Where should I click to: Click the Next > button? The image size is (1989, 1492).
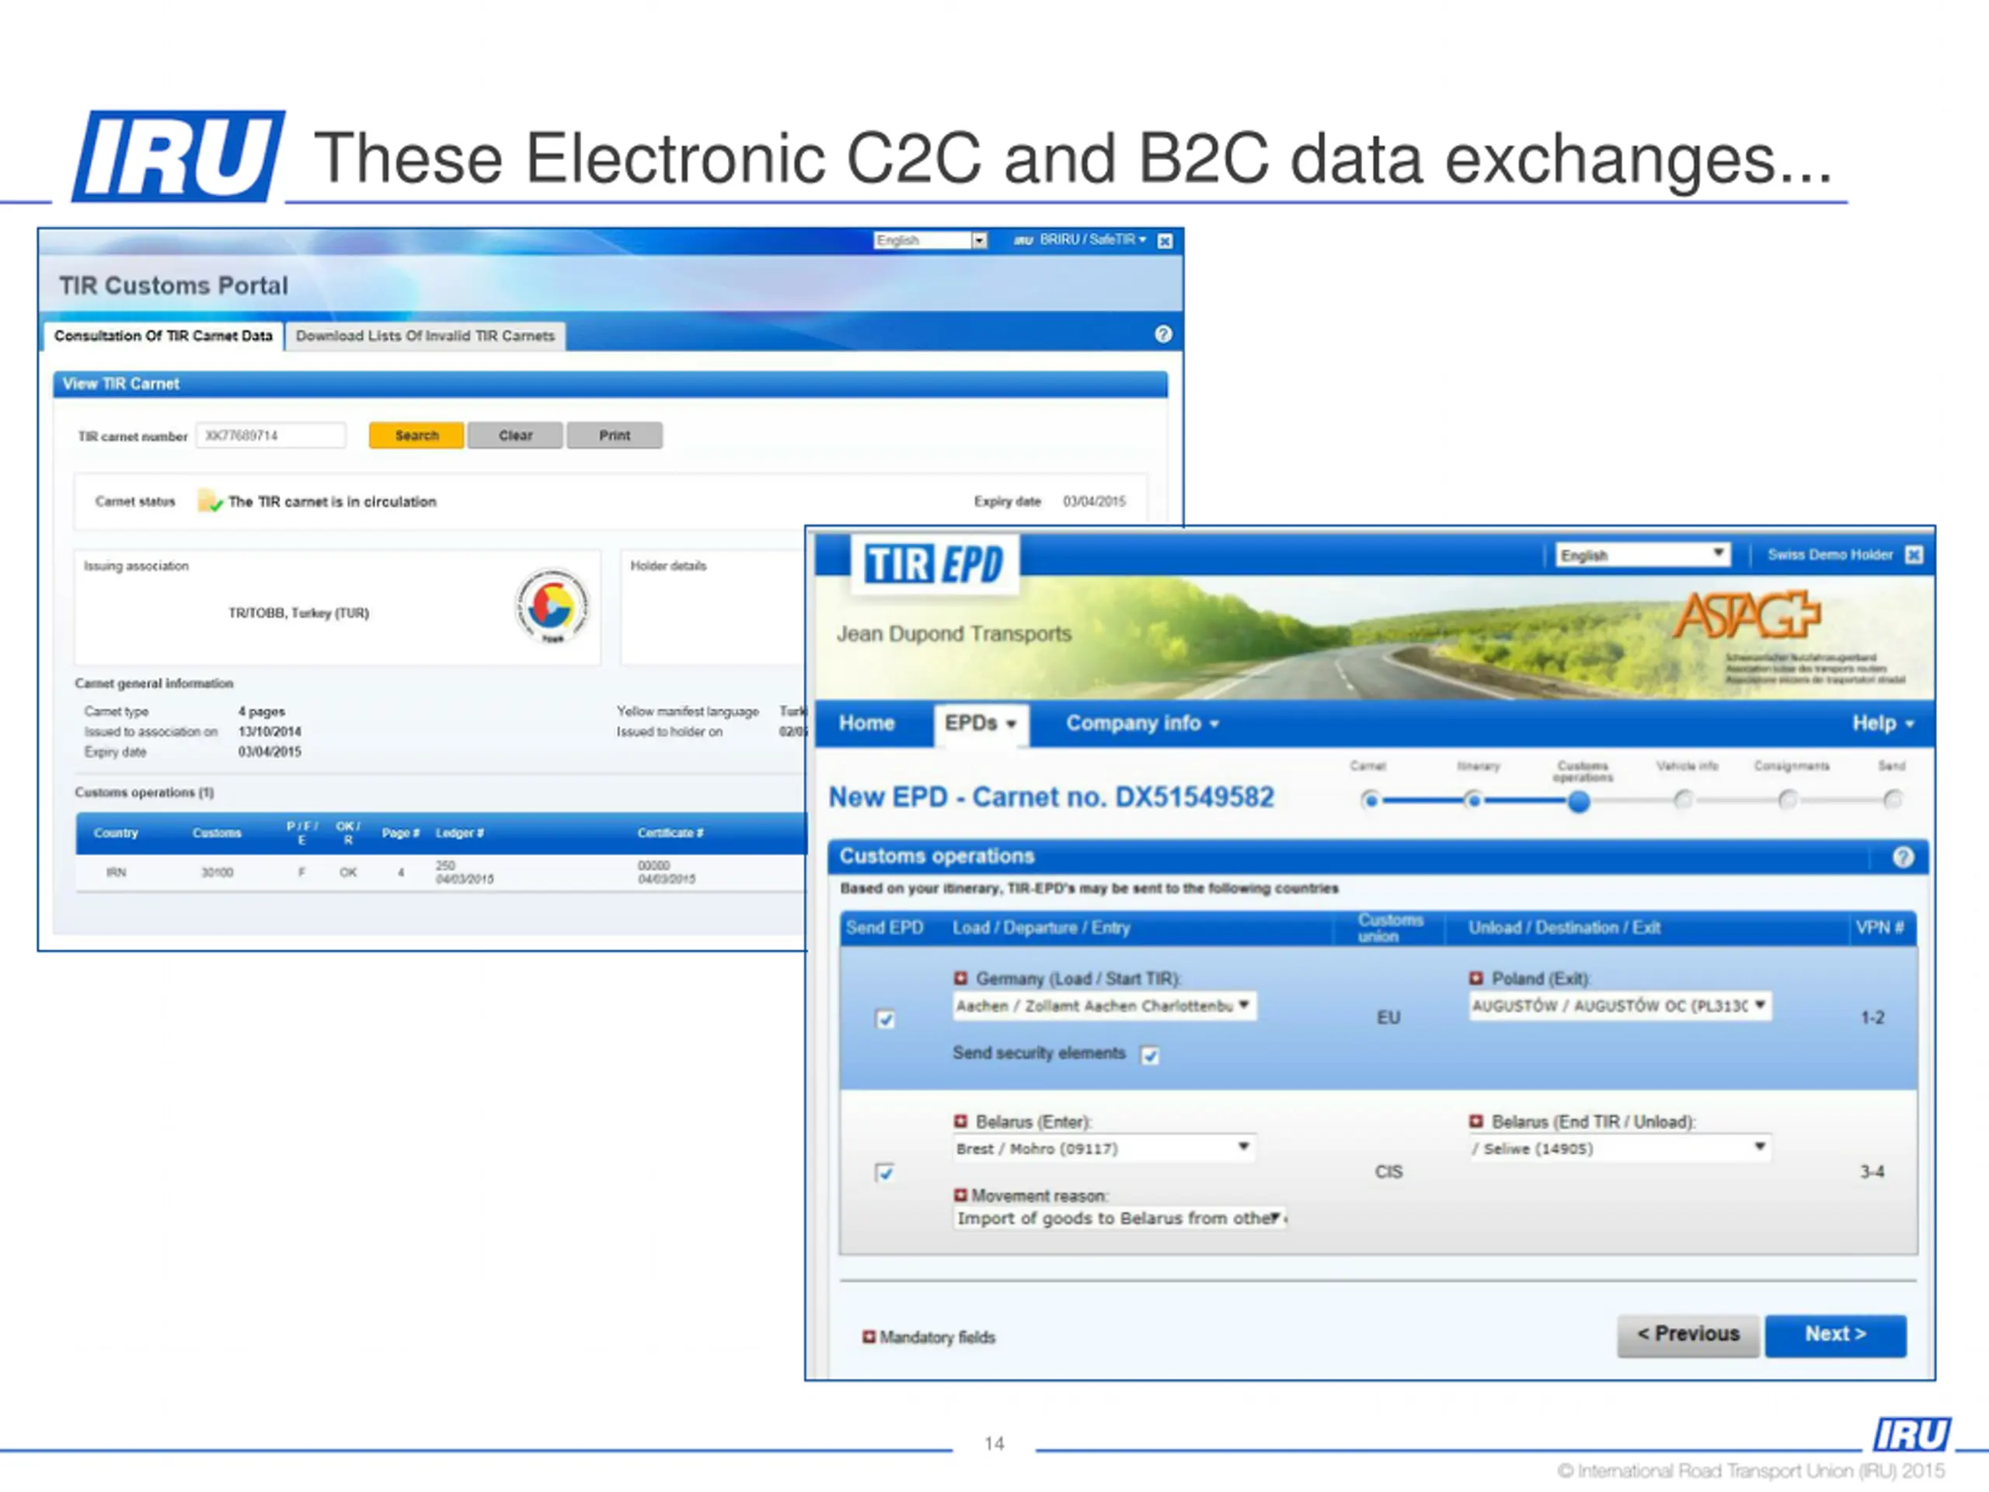[x=1835, y=1334]
